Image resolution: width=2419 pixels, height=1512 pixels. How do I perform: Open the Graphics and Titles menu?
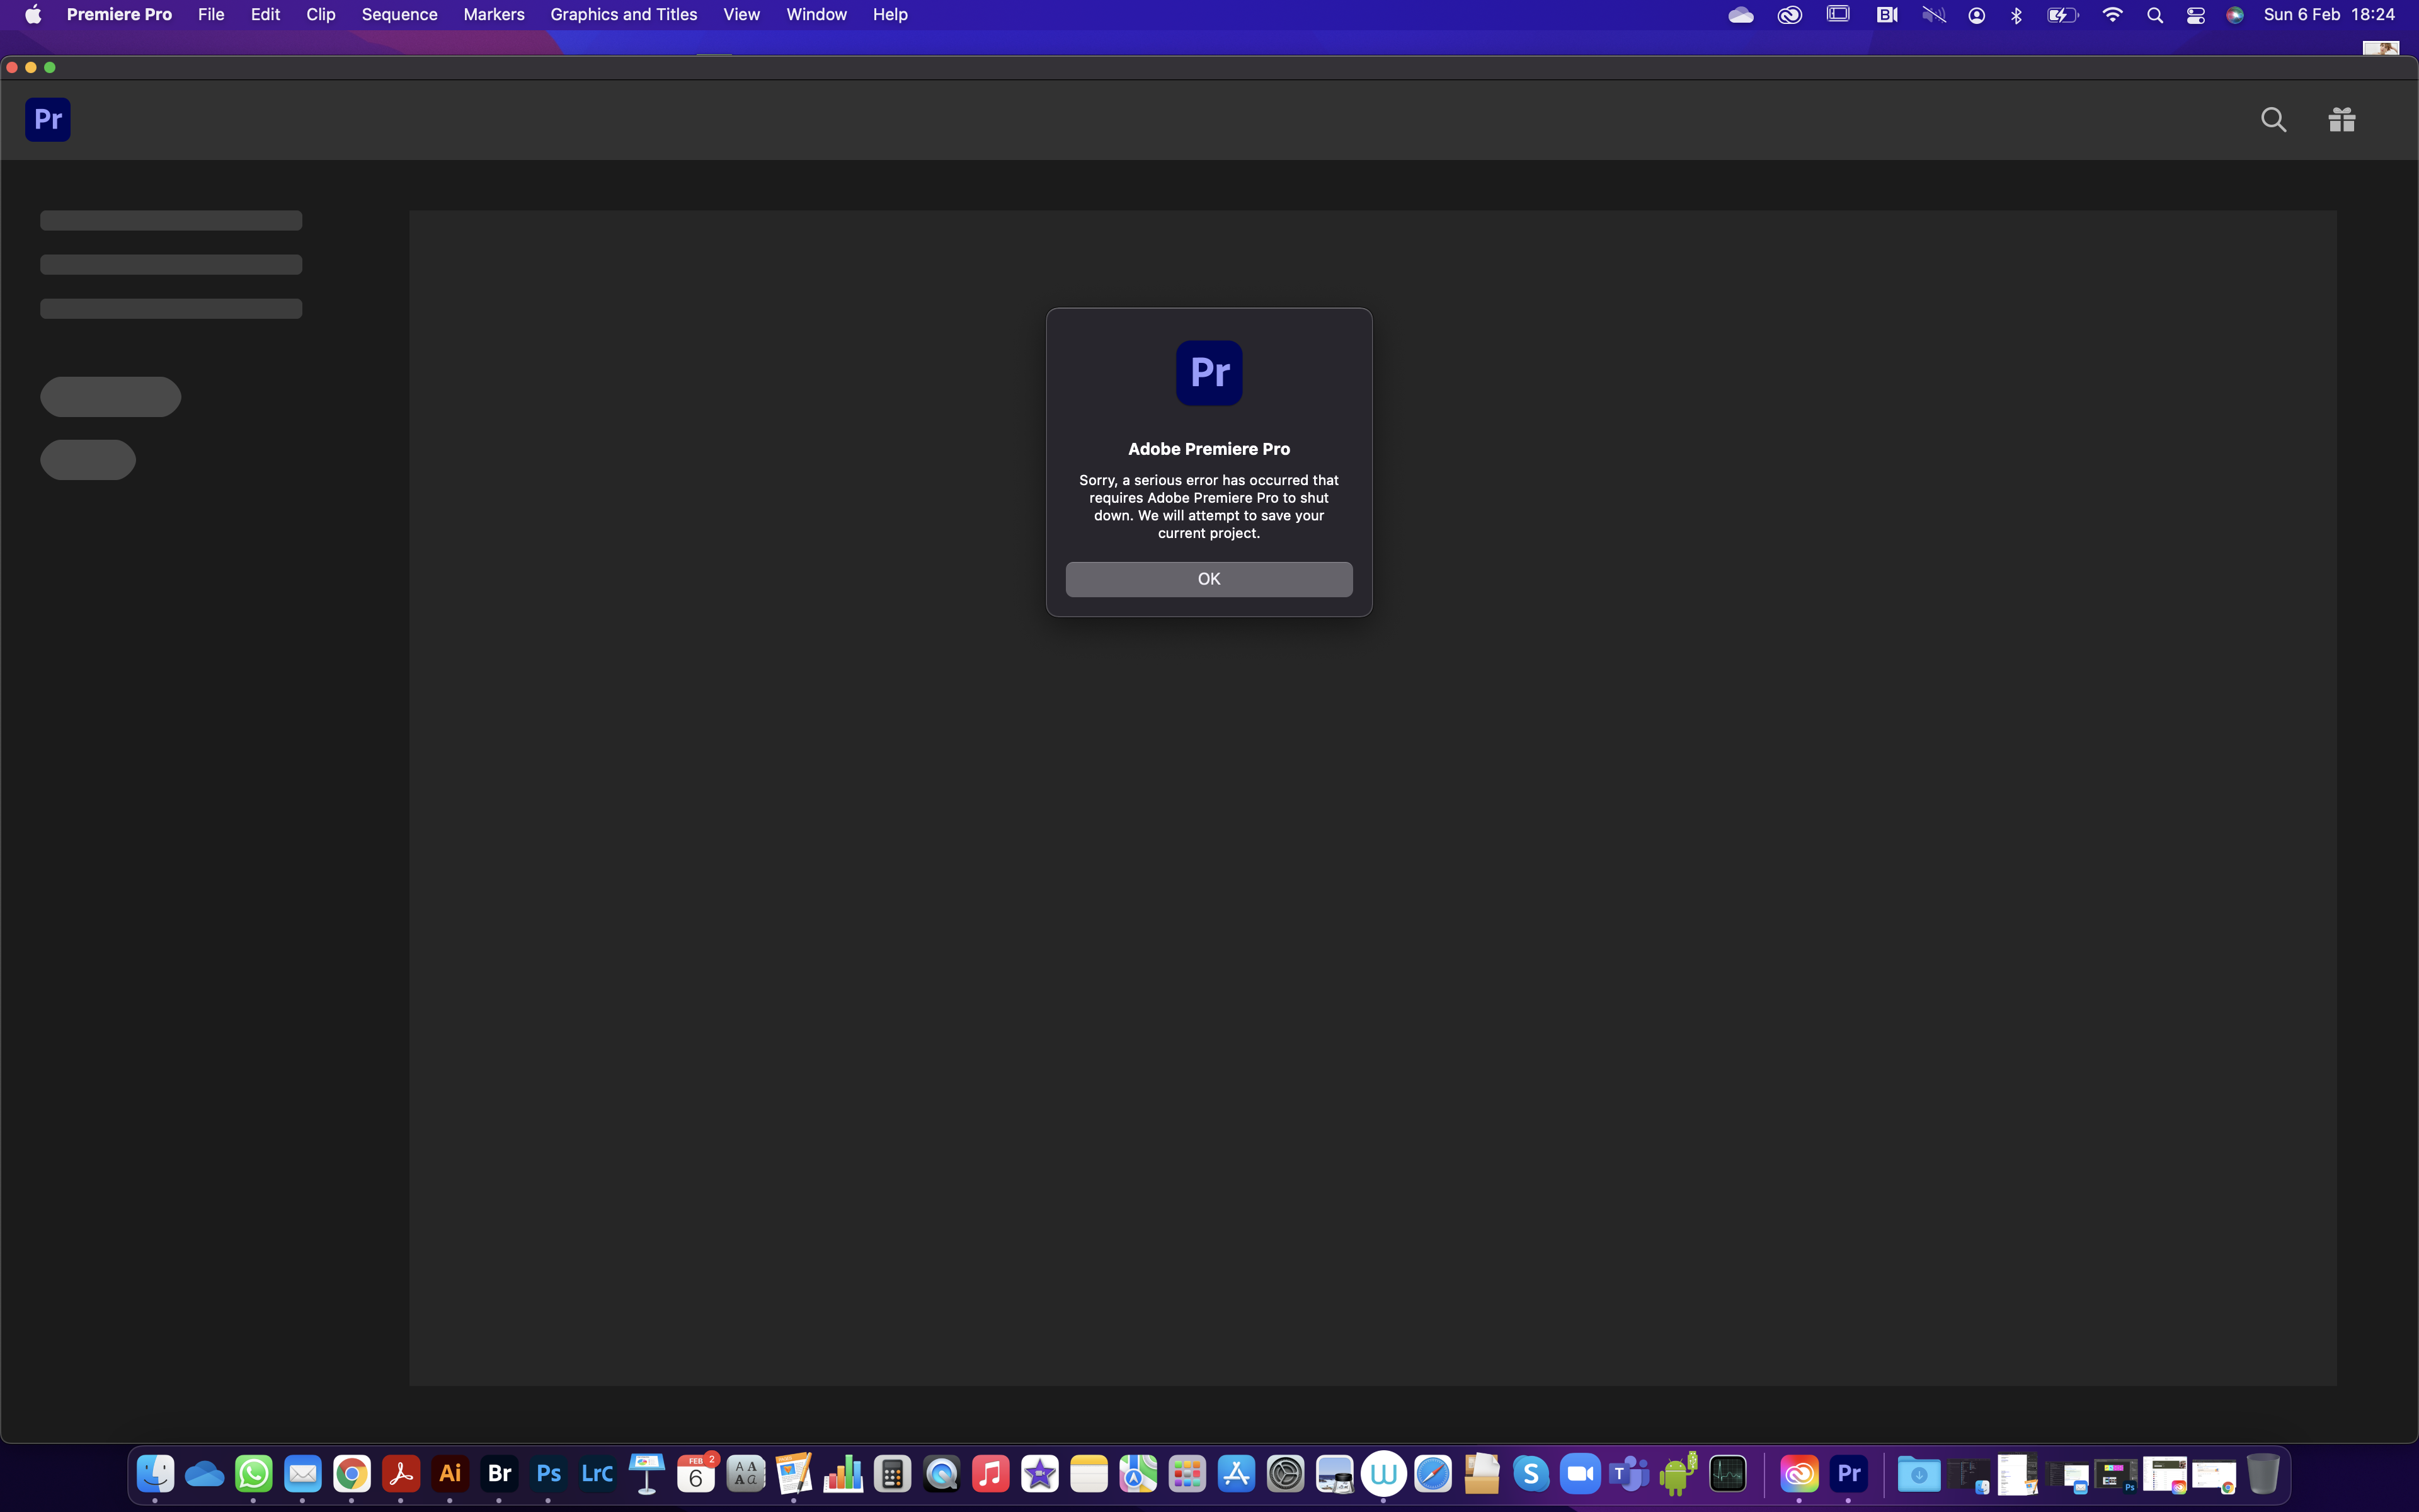[623, 14]
